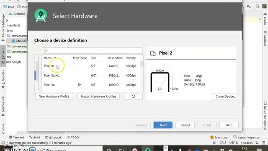This screenshot has width=268, height=151.
Task: Sort by Play Store column header
Action: click(80, 58)
